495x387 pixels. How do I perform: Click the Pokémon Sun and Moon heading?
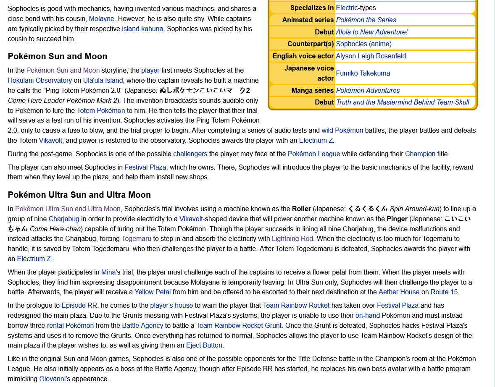(58, 57)
